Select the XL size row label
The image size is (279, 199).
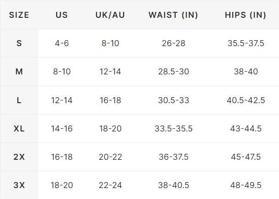(x=19, y=129)
